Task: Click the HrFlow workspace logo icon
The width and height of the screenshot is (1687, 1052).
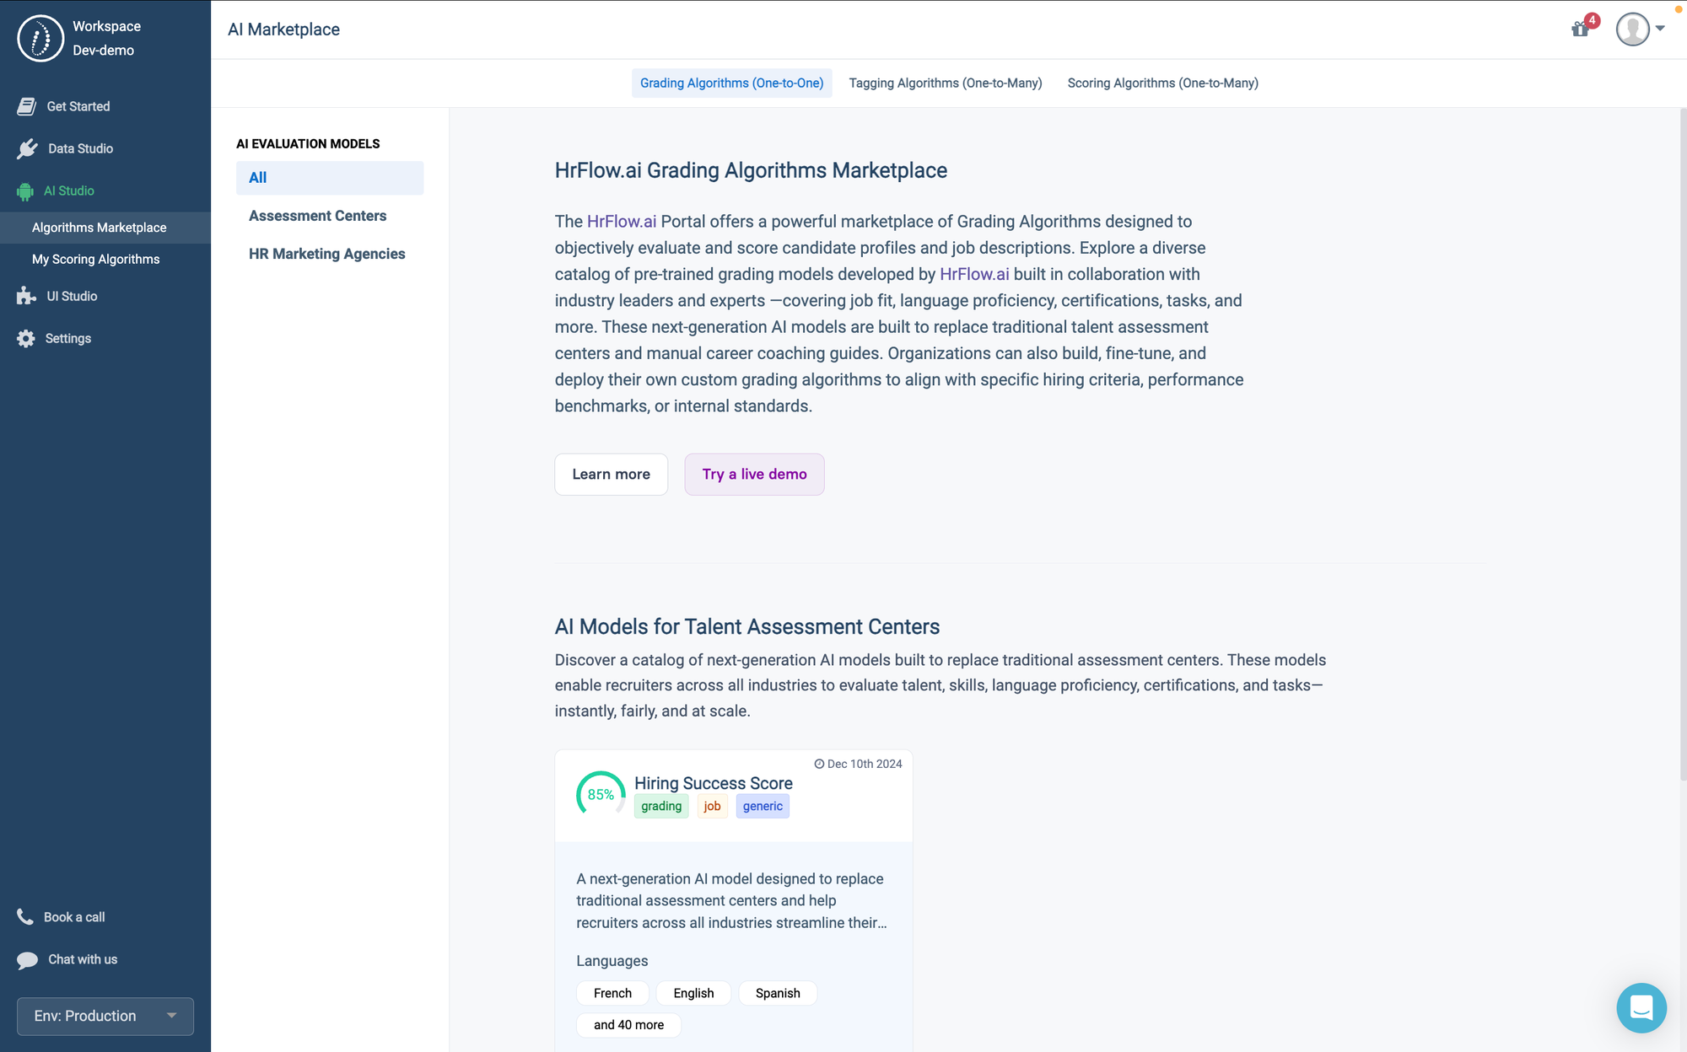Action: [x=40, y=38]
